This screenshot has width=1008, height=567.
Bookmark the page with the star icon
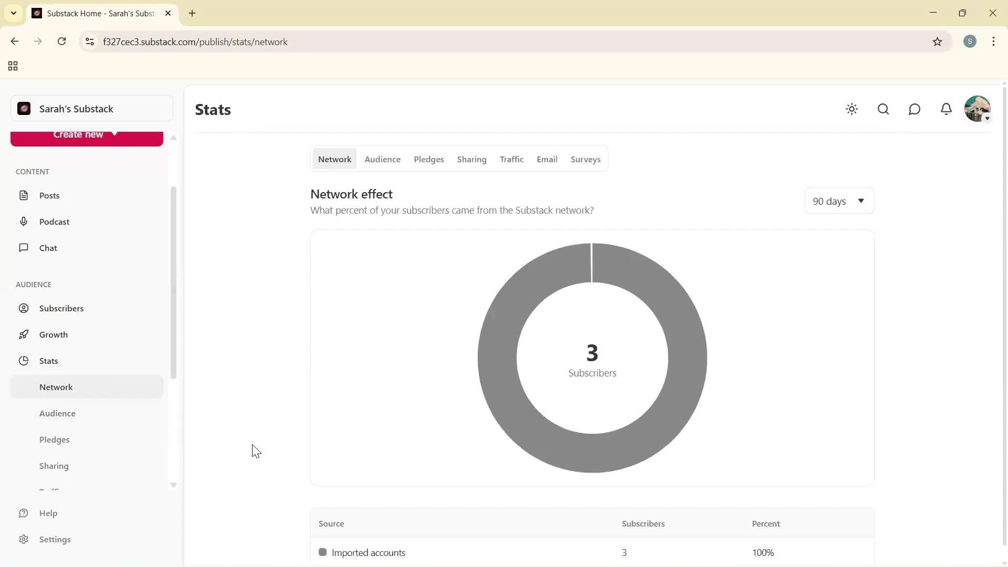point(938,41)
